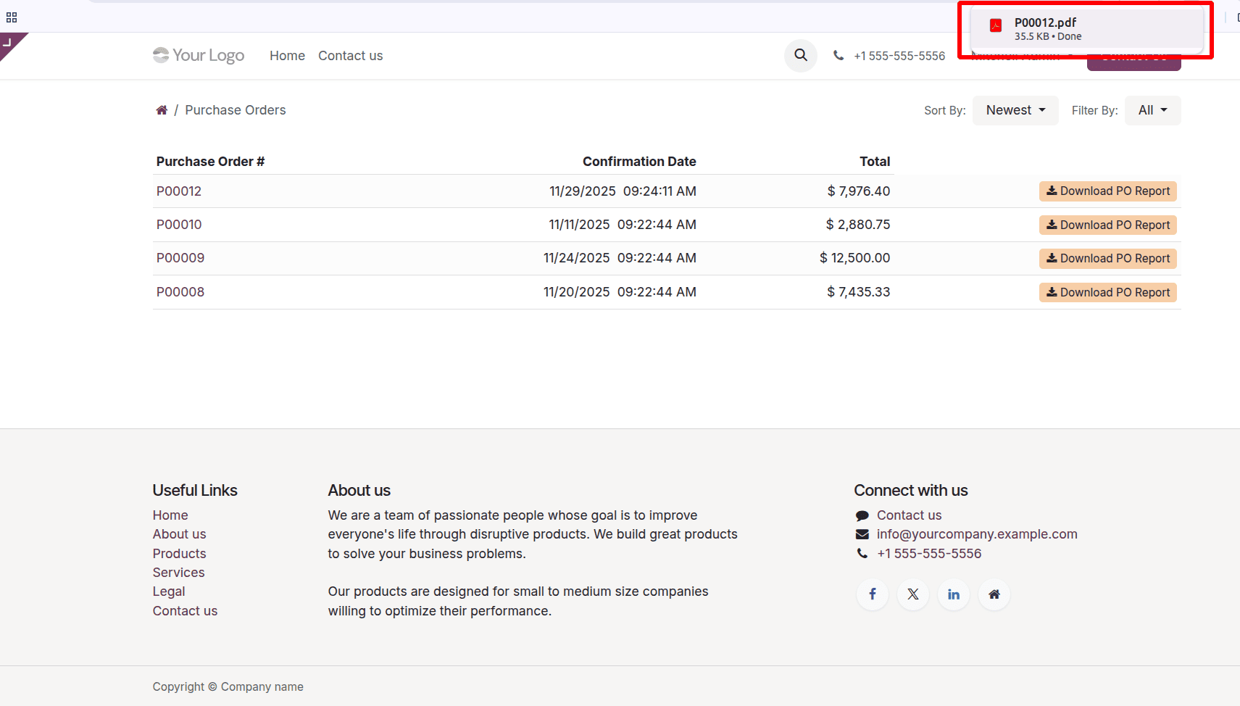Open the Facebook icon under Connect with us
The width and height of the screenshot is (1240, 706).
(x=873, y=594)
